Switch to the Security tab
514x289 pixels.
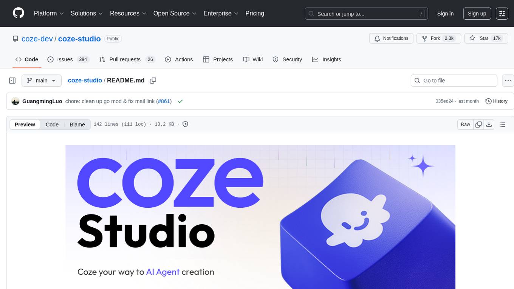287,59
